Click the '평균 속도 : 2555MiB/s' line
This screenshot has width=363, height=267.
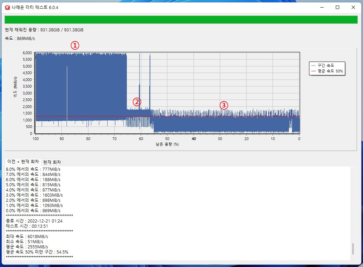click(x=27, y=247)
